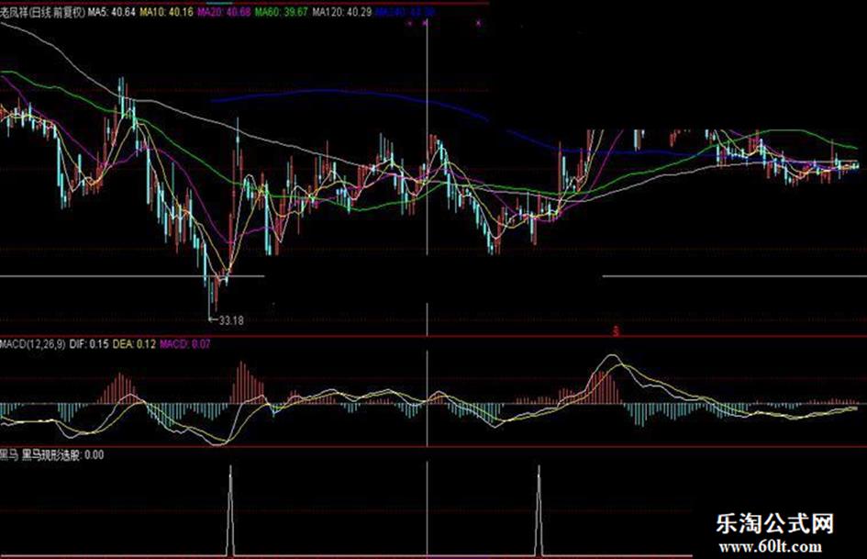
Task: Click the second 黑马 signal spike
Action: (x=539, y=510)
